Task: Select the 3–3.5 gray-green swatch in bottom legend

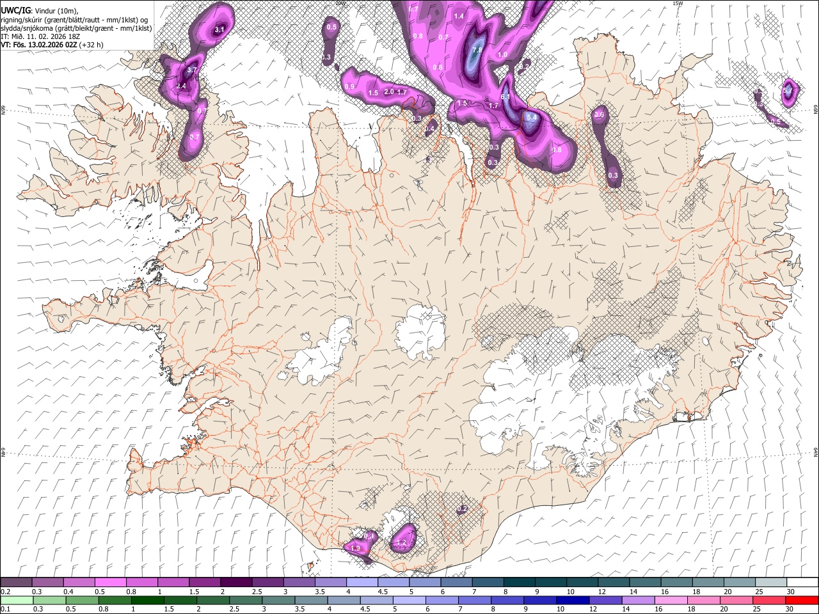Action: [278, 600]
